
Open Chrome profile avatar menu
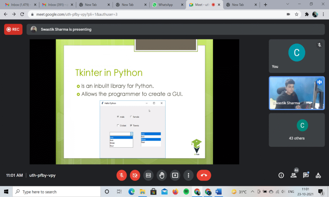(315, 14)
